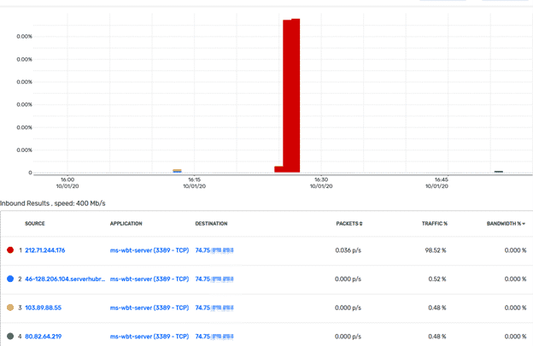The height and width of the screenshot is (346, 533).
Task: Click the 16:45 10/01/20 axis label
Action: [436, 183]
